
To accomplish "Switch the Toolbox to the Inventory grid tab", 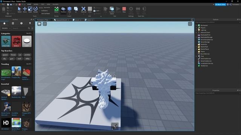I will (13, 23).
